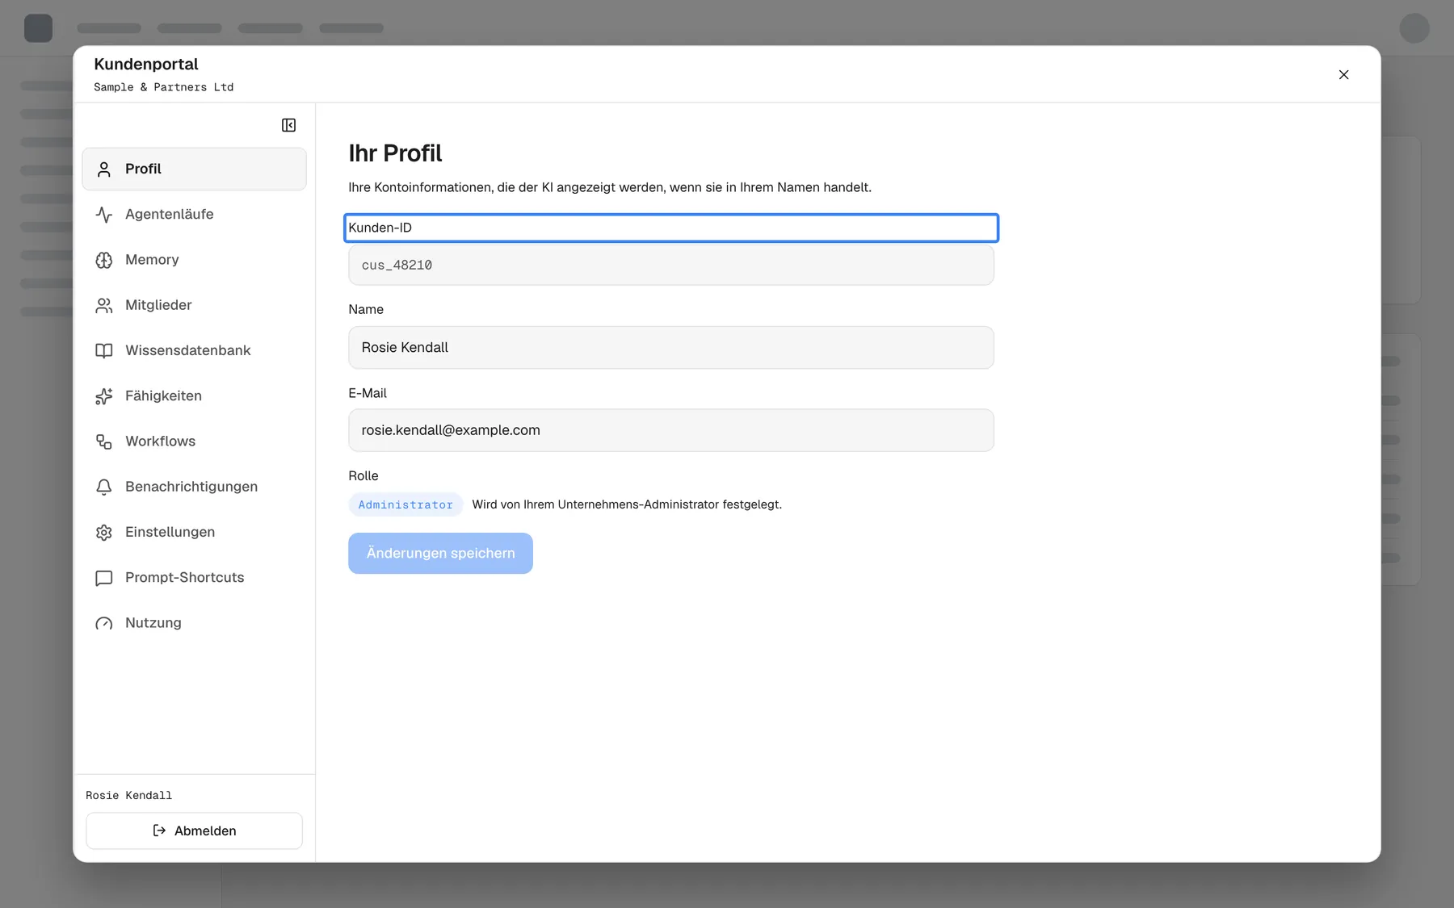The width and height of the screenshot is (1454, 908).
Task: Click the Einstellungen gear icon
Action: pyautogui.click(x=104, y=533)
